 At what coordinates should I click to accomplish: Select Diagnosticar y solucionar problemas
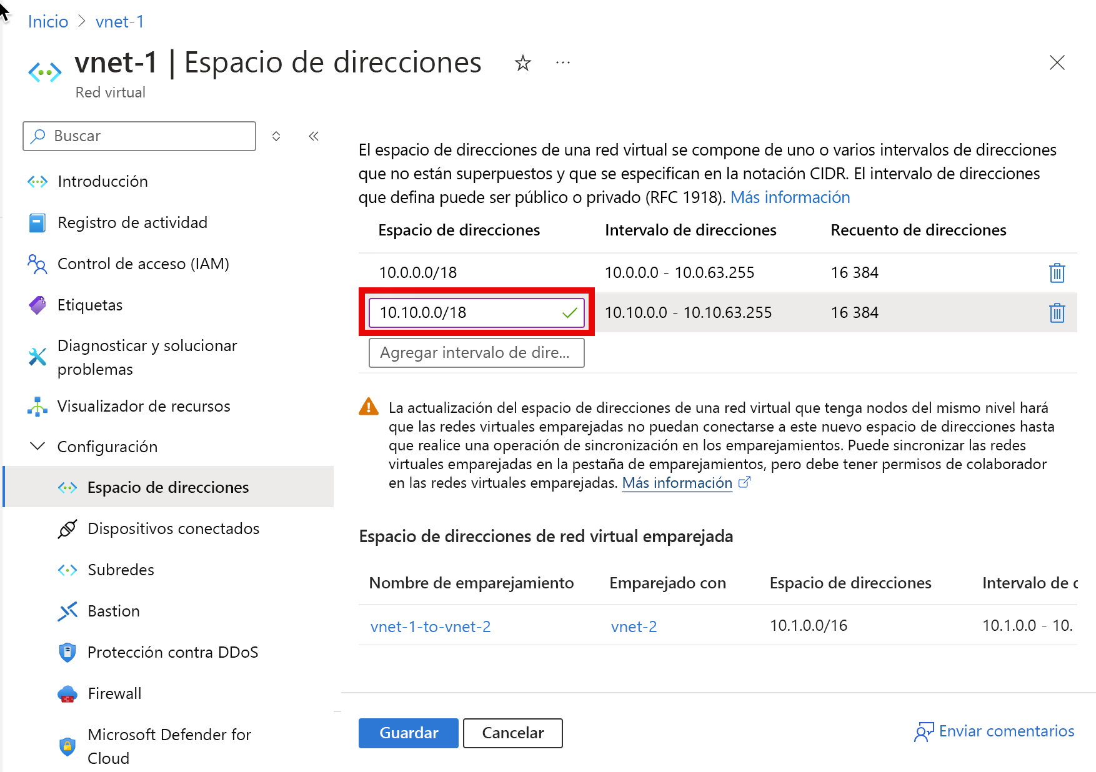[147, 357]
